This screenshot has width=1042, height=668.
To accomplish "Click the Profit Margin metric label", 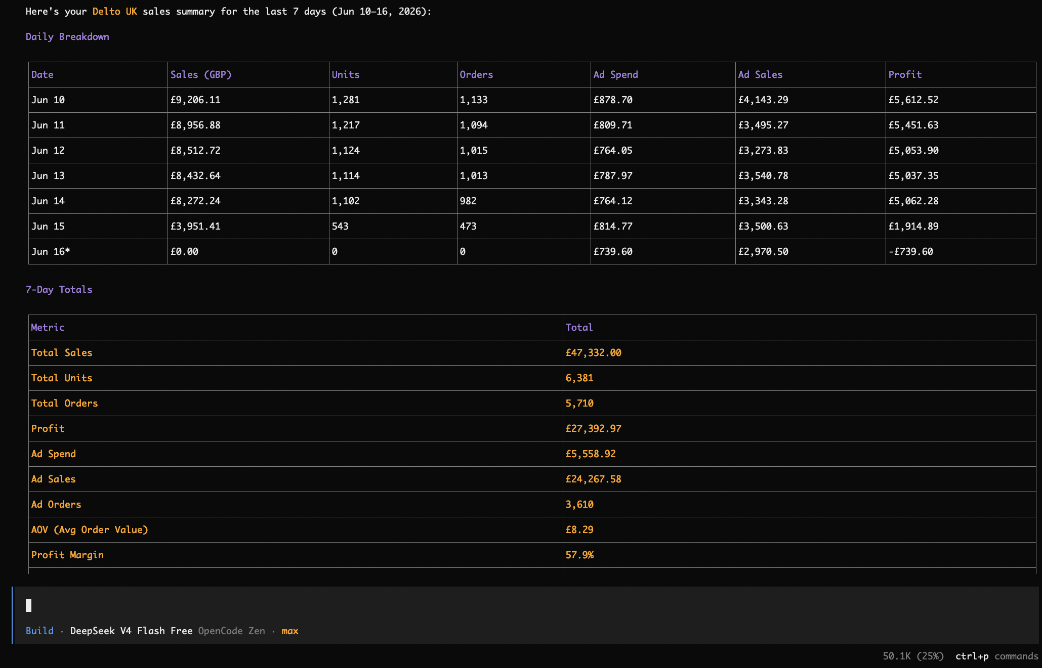I will tap(67, 555).
